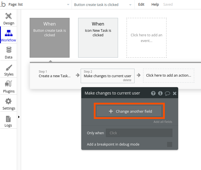
Task: Open the info icon in the popup
Action: tap(160, 93)
